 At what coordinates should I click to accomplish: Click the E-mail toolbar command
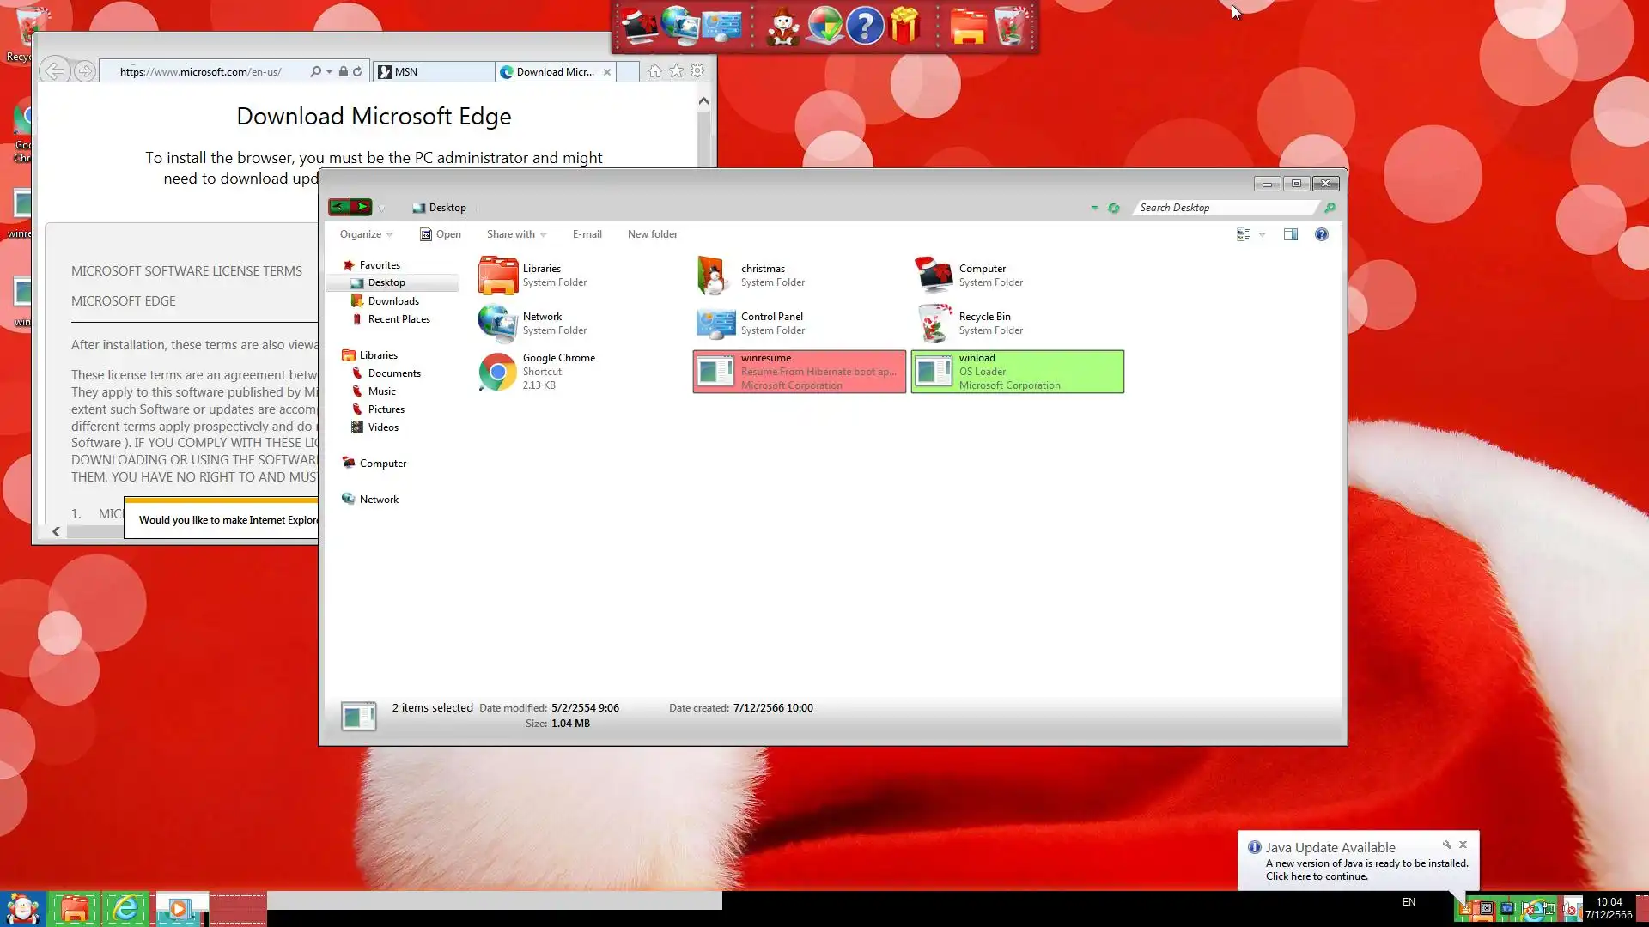[x=587, y=234]
